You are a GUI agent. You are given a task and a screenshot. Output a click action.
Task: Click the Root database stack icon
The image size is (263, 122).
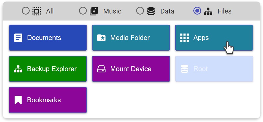185,69
